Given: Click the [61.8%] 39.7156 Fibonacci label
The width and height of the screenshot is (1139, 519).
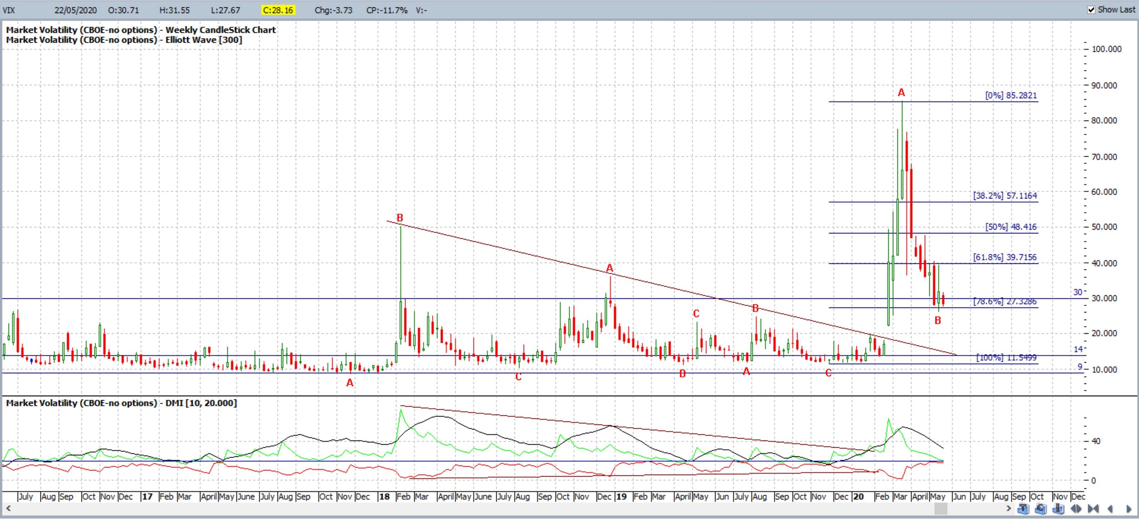Looking at the screenshot, I should coord(1005,257).
